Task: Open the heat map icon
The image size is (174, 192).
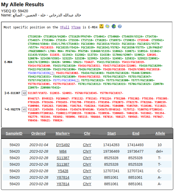Action: click(107, 26)
